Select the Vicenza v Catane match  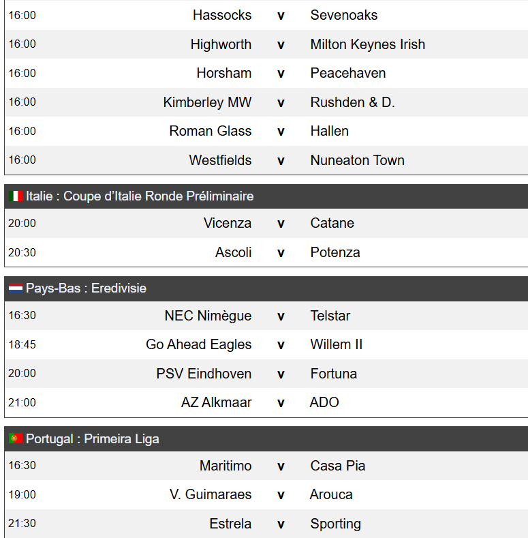tap(266, 224)
